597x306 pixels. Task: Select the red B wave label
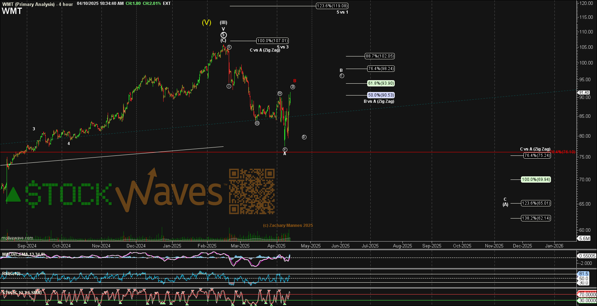[295, 81]
